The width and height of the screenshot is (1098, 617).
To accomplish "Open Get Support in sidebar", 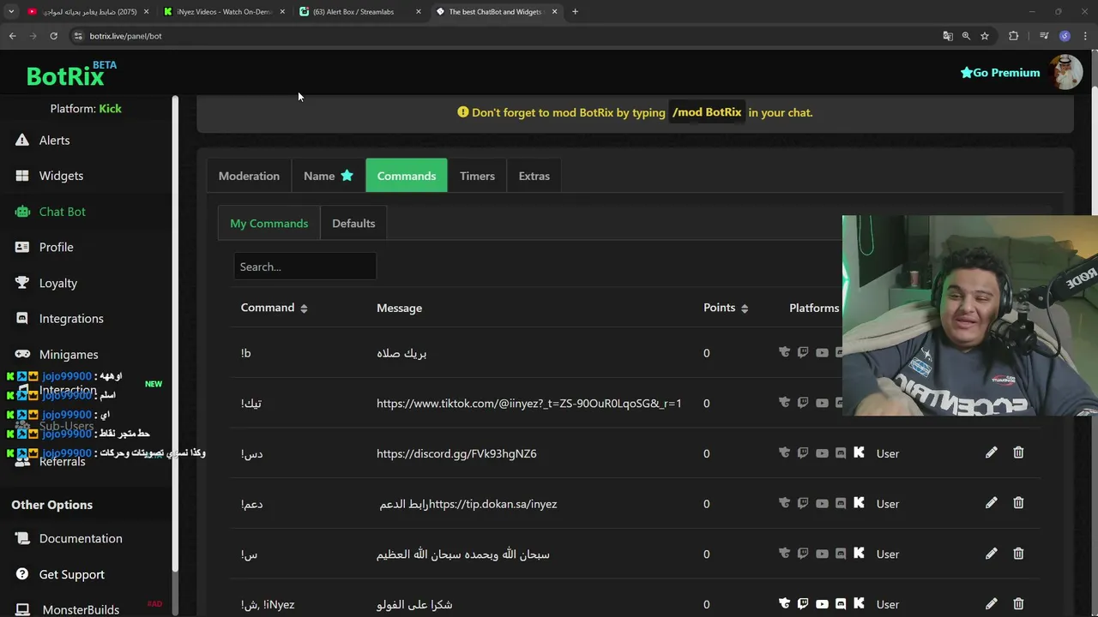I will coord(71,575).
